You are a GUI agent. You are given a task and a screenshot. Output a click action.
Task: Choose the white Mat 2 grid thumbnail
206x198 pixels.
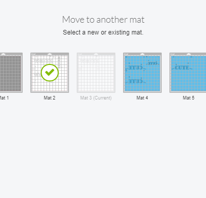coord(50,73)
